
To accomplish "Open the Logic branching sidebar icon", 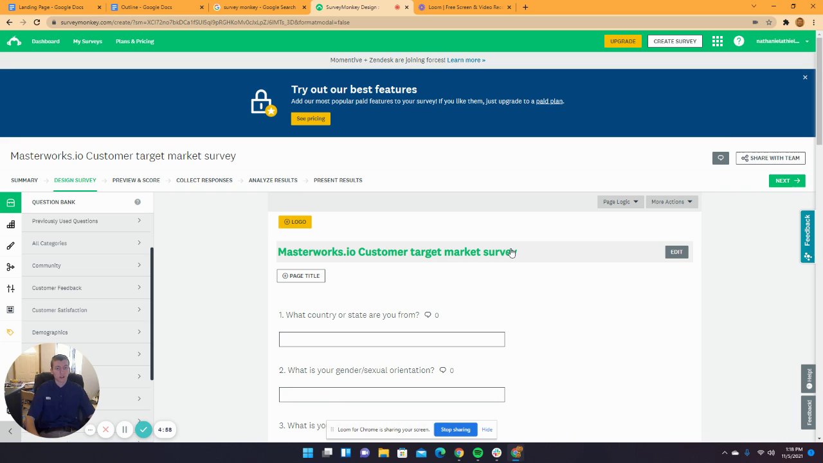I will 10,267.
